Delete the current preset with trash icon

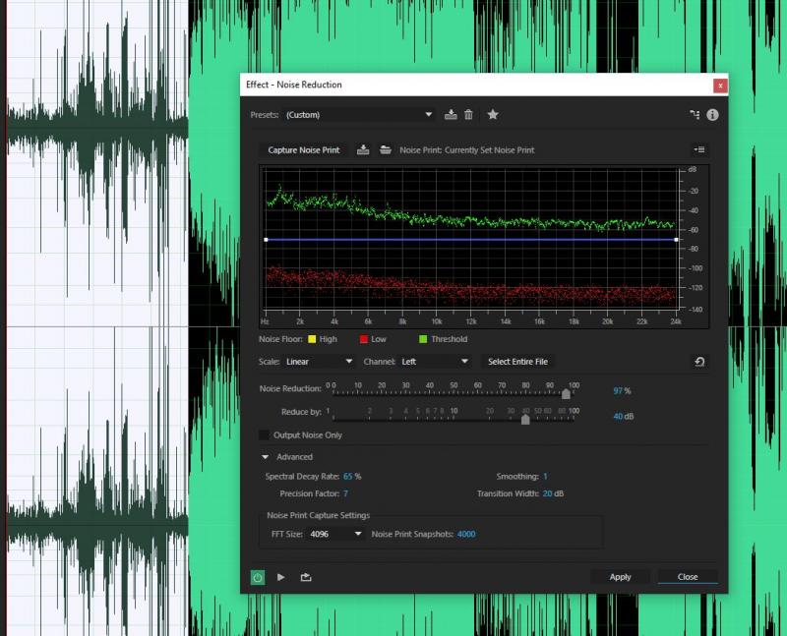click(468, 115)
